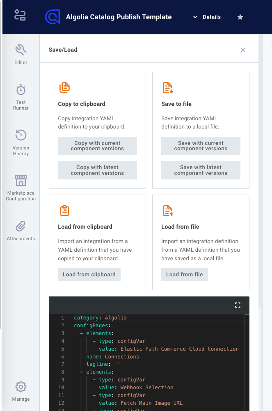The image size is (272, 411).
Task: Open Version History in the sidebar
Action: (21, 143)
